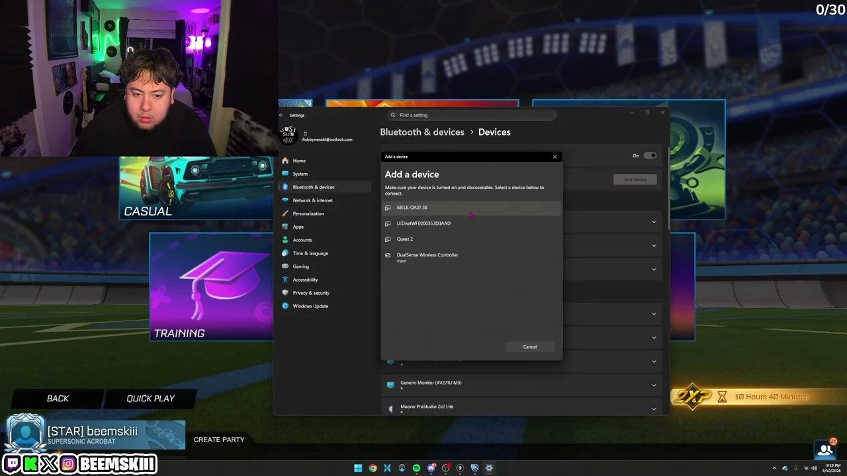Image resolution: width=847 pixels, height=476 pixels.
Task: Click the Settings back arrow
Action: pos(281,115)
